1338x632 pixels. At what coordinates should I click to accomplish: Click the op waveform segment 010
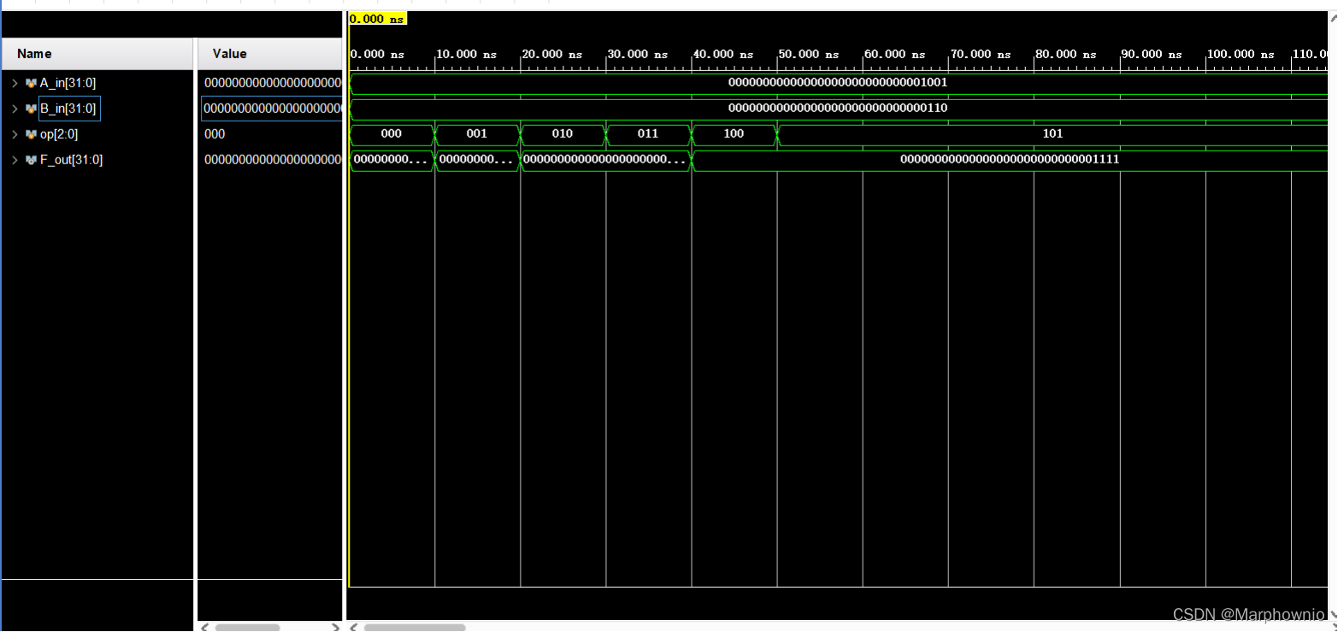coord(563,134)
